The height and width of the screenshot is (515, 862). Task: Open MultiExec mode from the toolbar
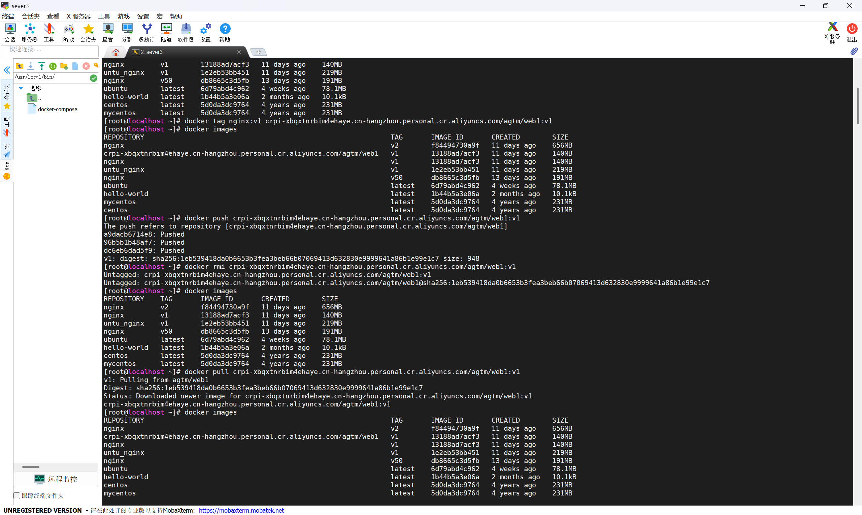click(146, 32)
